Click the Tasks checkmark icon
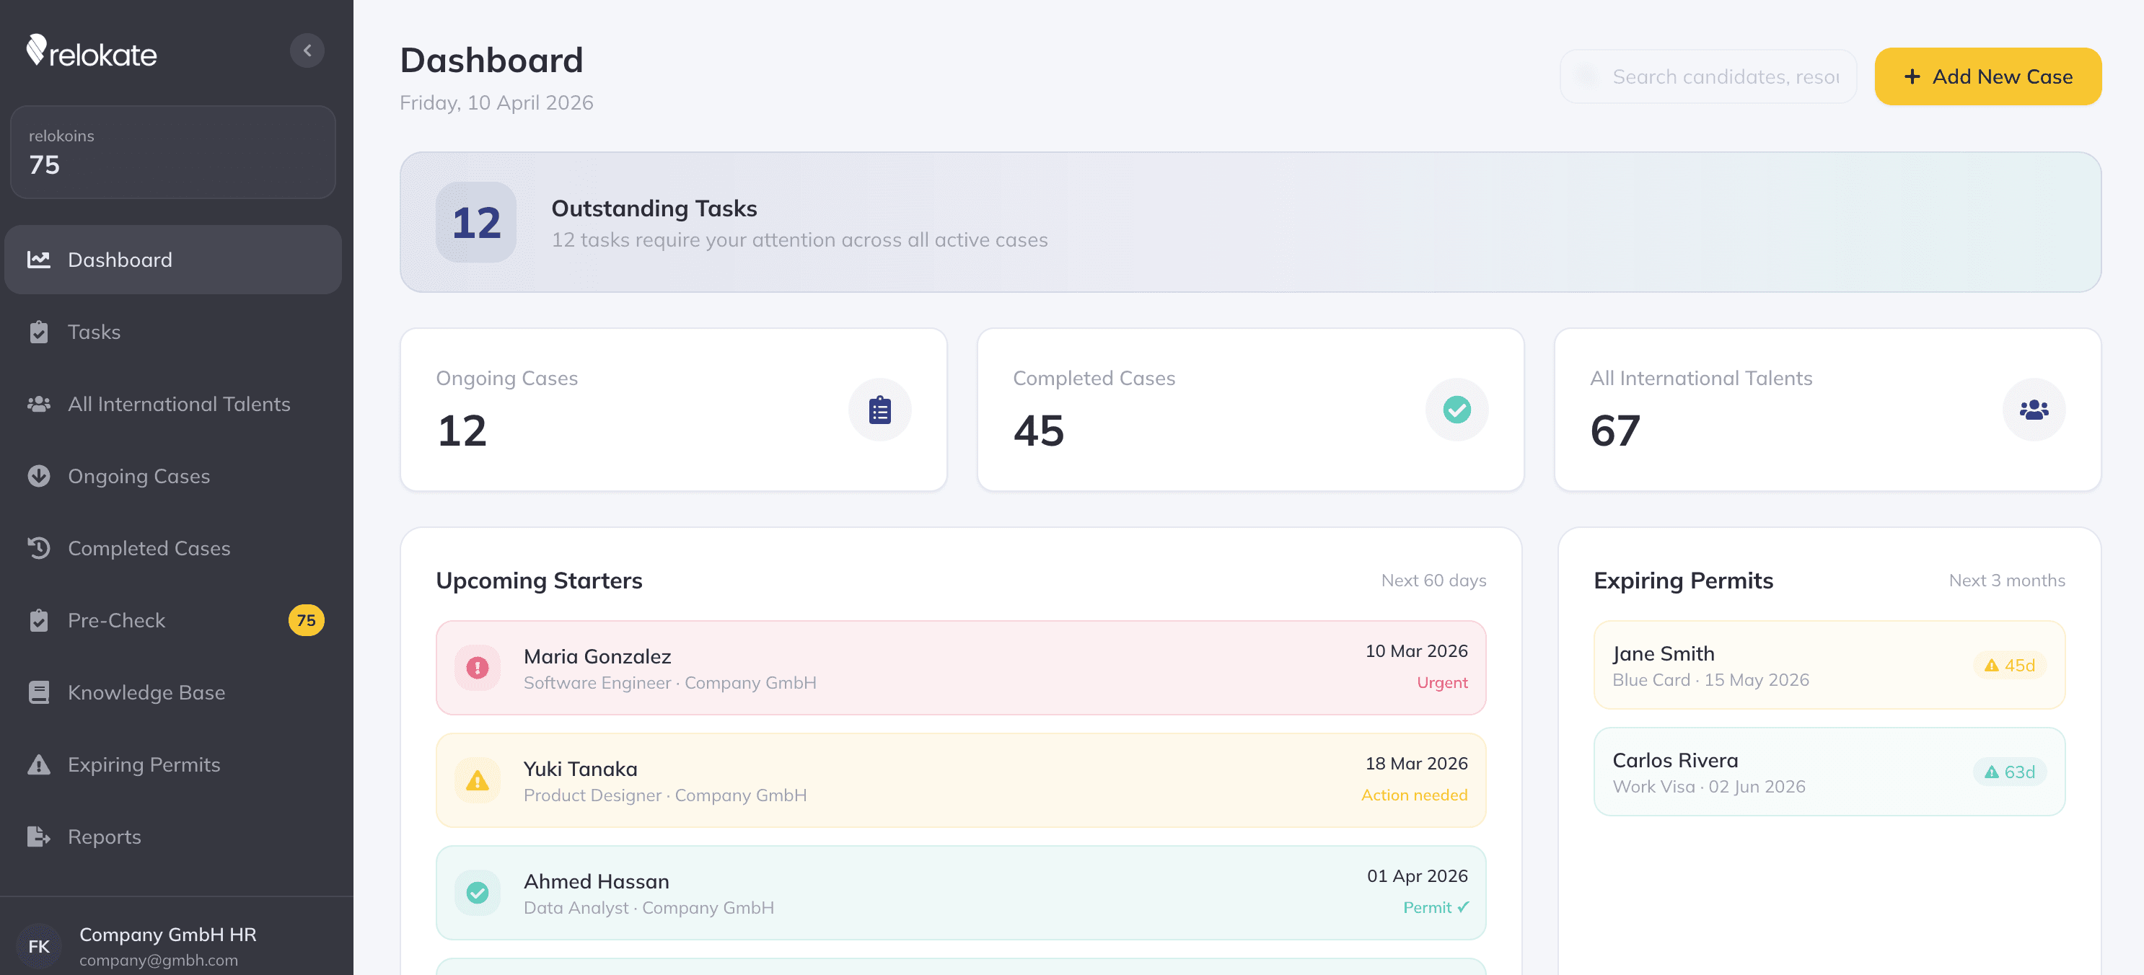The image size is (2144, 975). coord(39,332)
